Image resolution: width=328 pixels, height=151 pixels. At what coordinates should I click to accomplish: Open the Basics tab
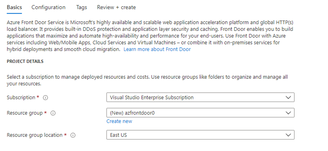[x=14, y=7]
